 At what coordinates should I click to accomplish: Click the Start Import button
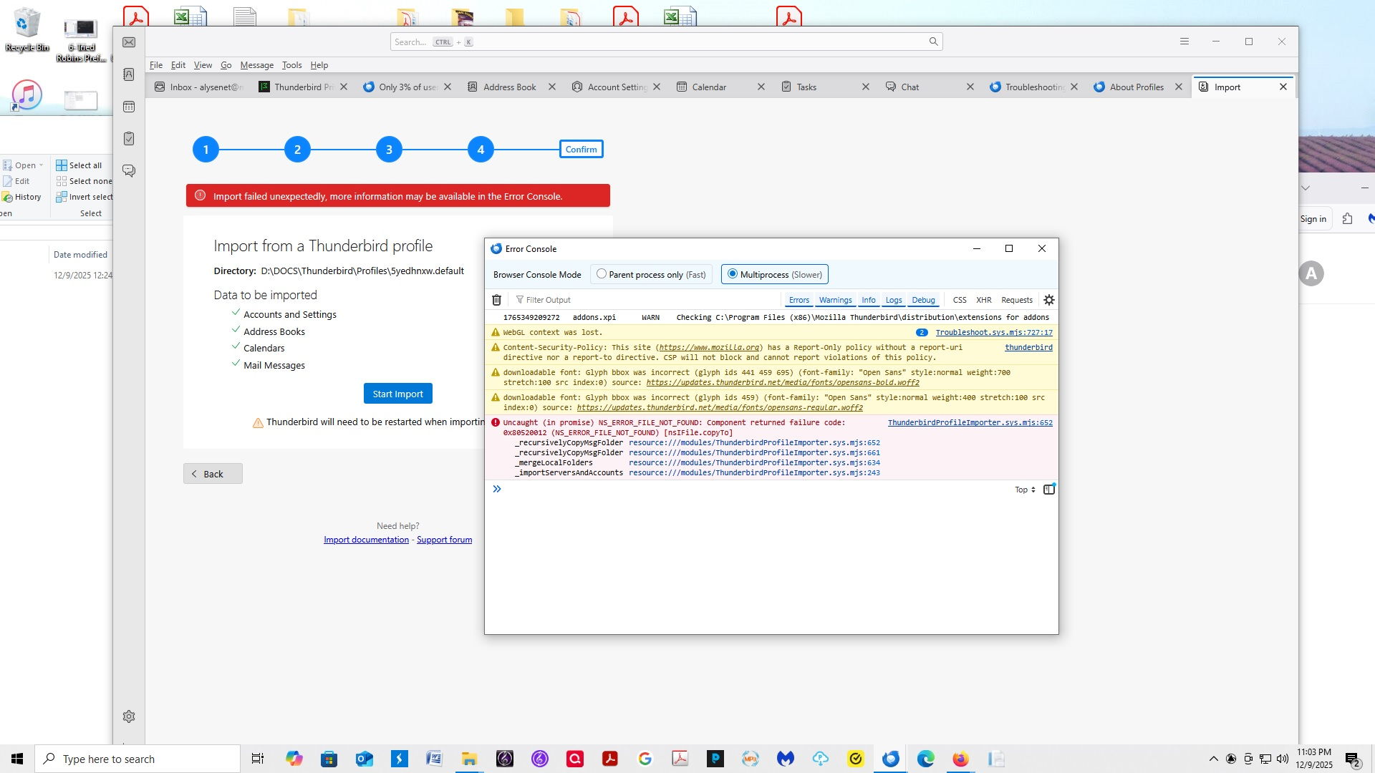click(397, 394)
